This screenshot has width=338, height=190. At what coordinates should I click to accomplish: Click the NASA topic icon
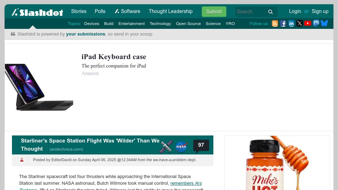181,147
